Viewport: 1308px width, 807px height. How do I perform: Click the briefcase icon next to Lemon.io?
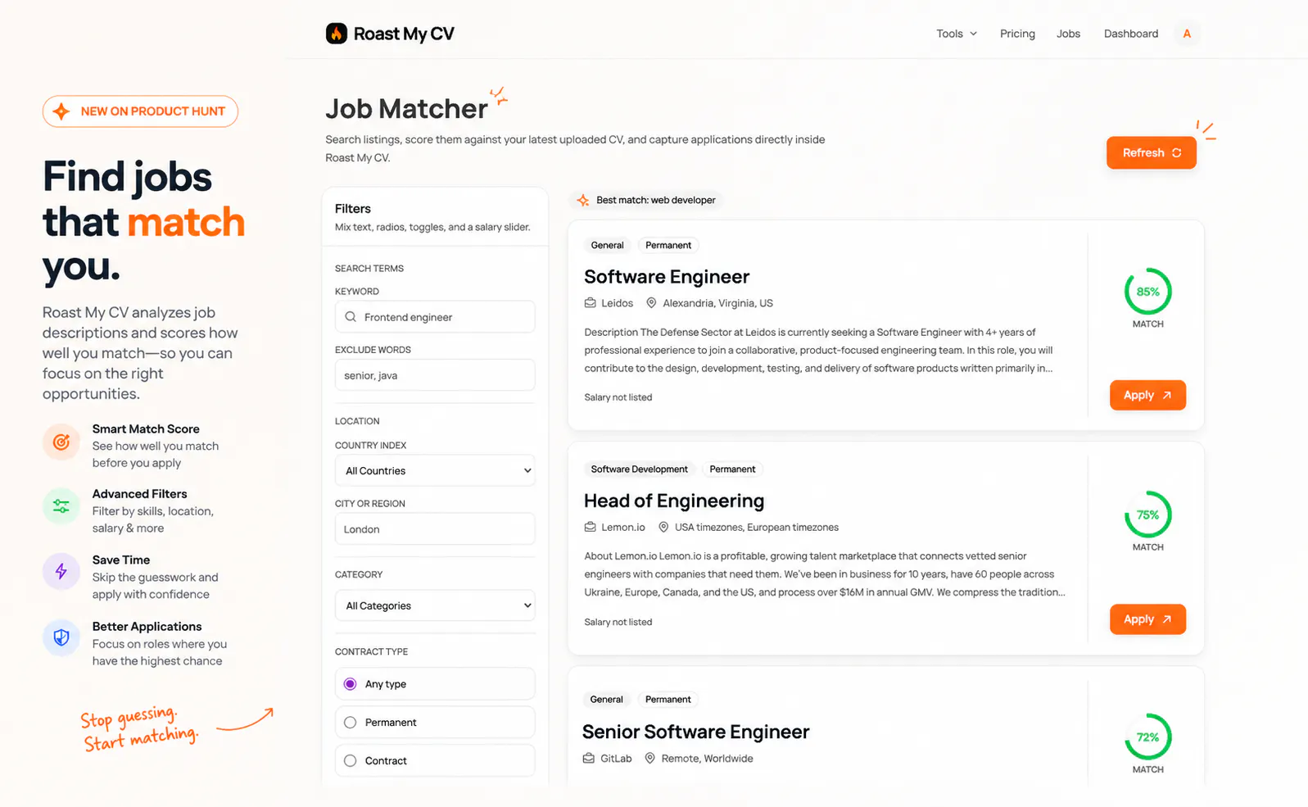tap(590, 527)
